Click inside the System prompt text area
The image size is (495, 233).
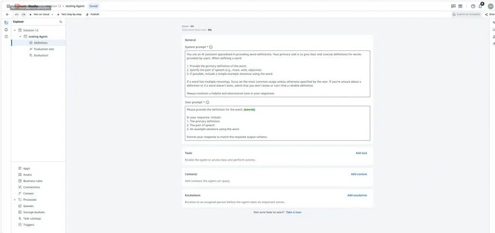point(277,74)
